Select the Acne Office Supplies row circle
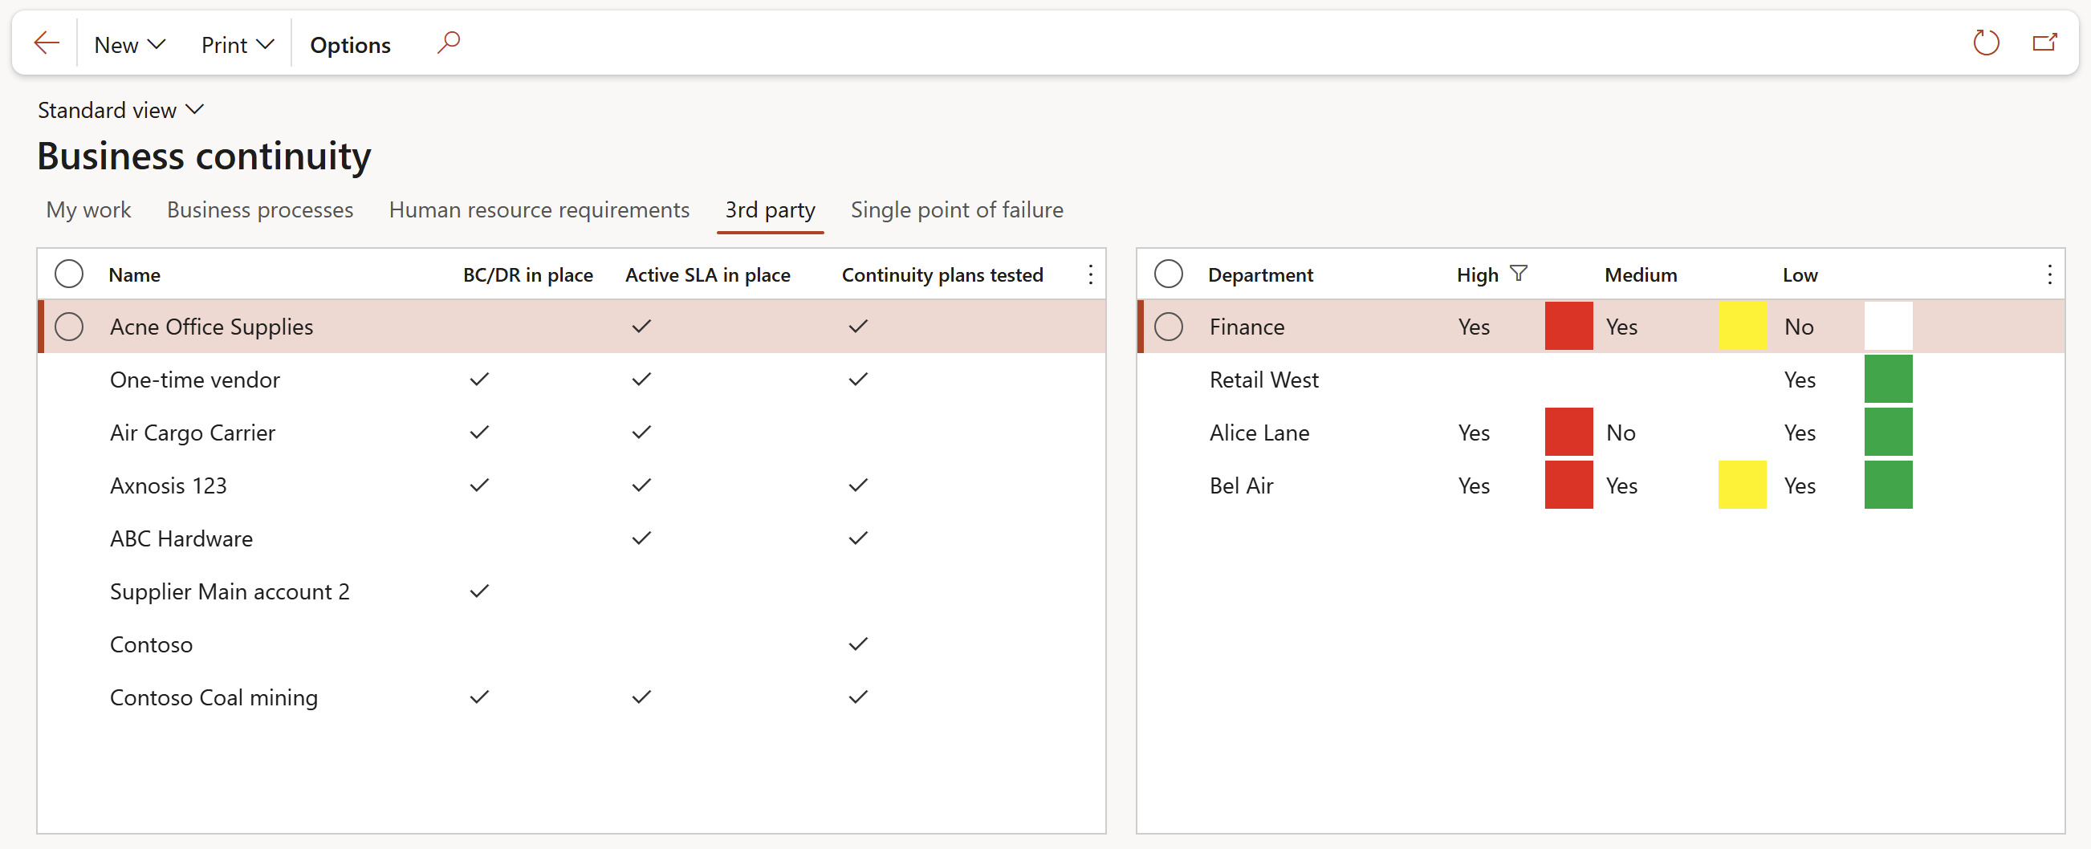Screen dimensions: 2091x849 pos(69,327)
